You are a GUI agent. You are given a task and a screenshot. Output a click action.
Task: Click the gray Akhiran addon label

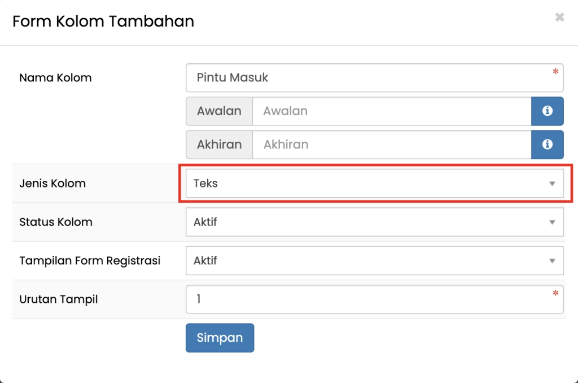point(219,144)
